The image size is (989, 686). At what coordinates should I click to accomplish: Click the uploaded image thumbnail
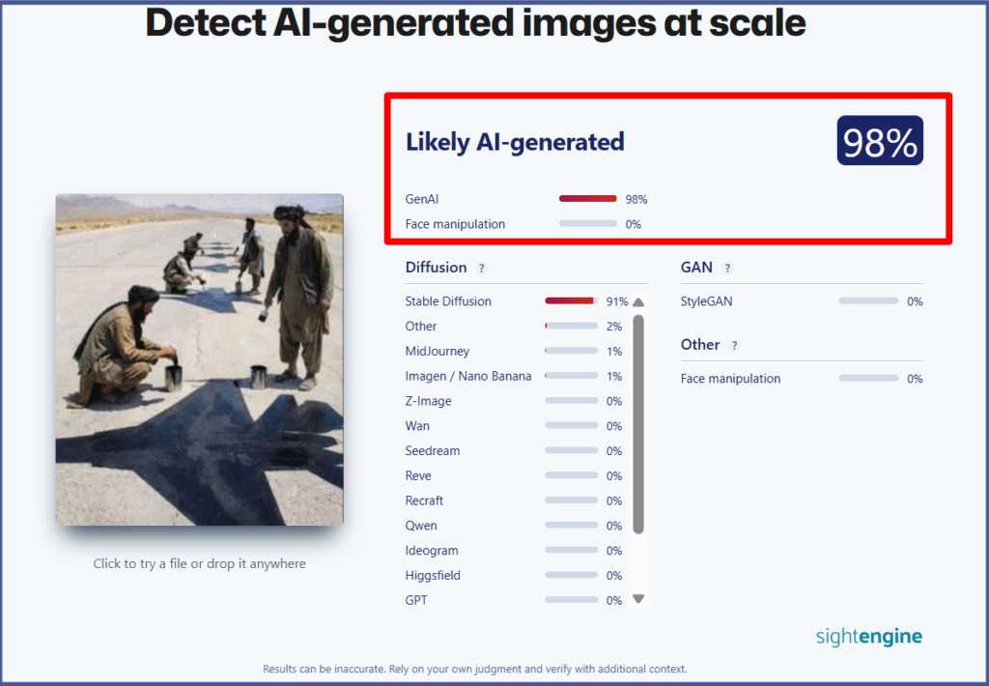pos(199,359)
